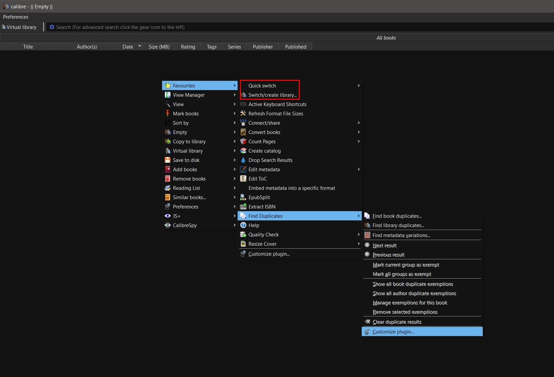
Task: Click the Refresh Format File Sizes icon
Action: click(243, 114)
